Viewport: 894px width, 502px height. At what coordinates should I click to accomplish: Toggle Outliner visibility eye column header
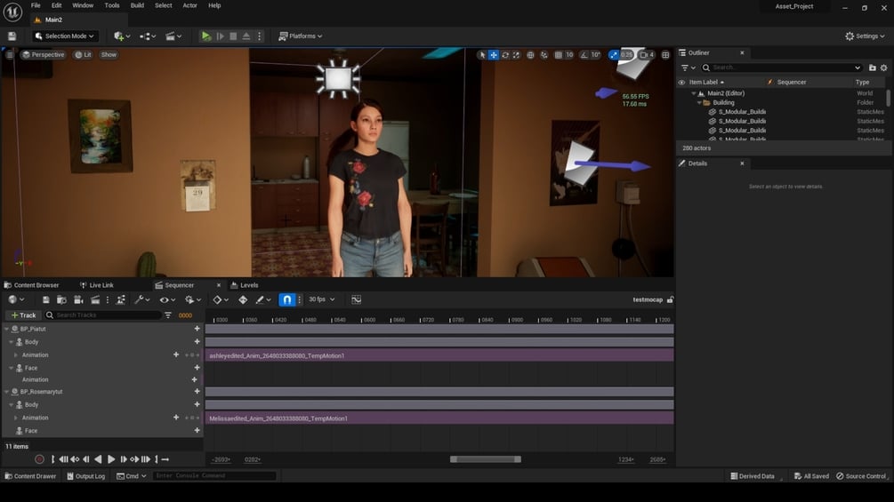[681, 82]
